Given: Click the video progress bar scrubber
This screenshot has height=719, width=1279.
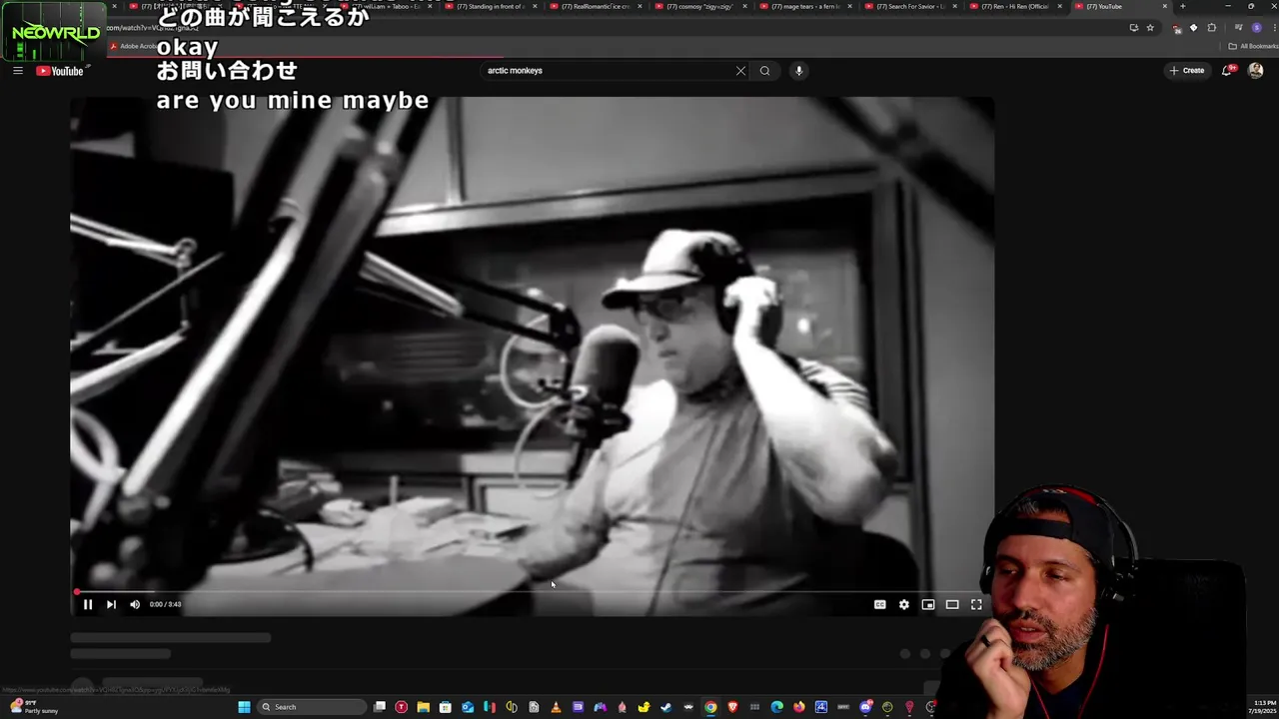Looking at the screenshot, I should [77, 591].
